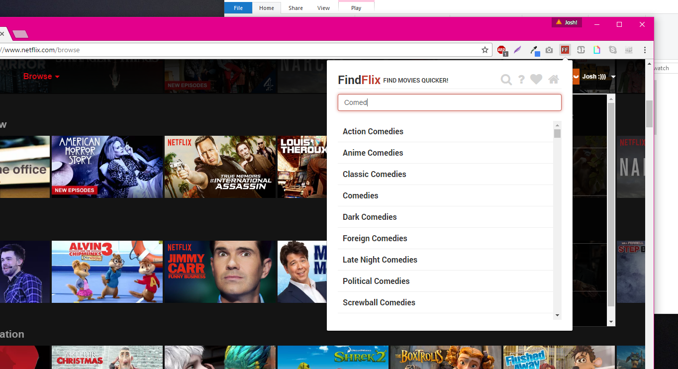Select Action Comedies genre
Viewport: 678px width, 369px height.
coord(445,131)
